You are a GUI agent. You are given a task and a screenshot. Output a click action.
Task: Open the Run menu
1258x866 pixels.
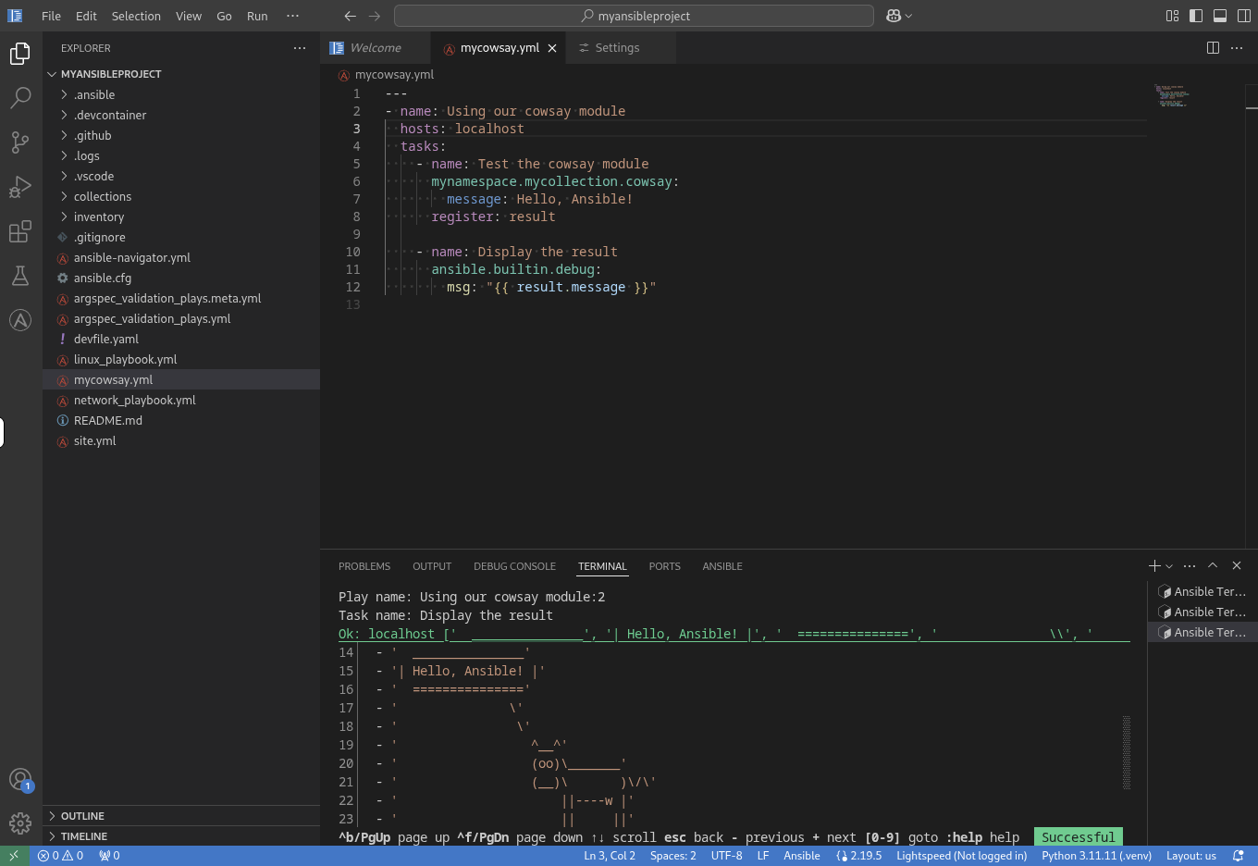point(257,16)
